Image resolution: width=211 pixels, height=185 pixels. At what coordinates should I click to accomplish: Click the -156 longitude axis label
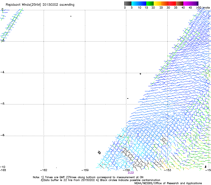(126, 170)
